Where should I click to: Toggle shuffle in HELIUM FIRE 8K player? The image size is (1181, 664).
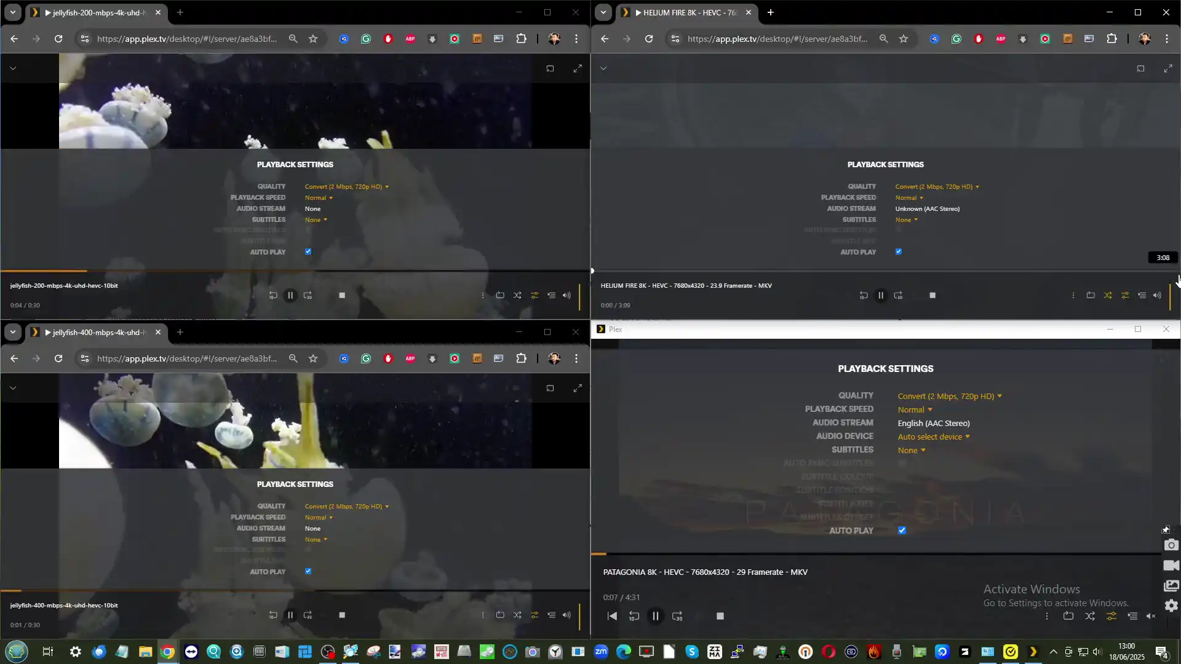(x=1108, y=295)
